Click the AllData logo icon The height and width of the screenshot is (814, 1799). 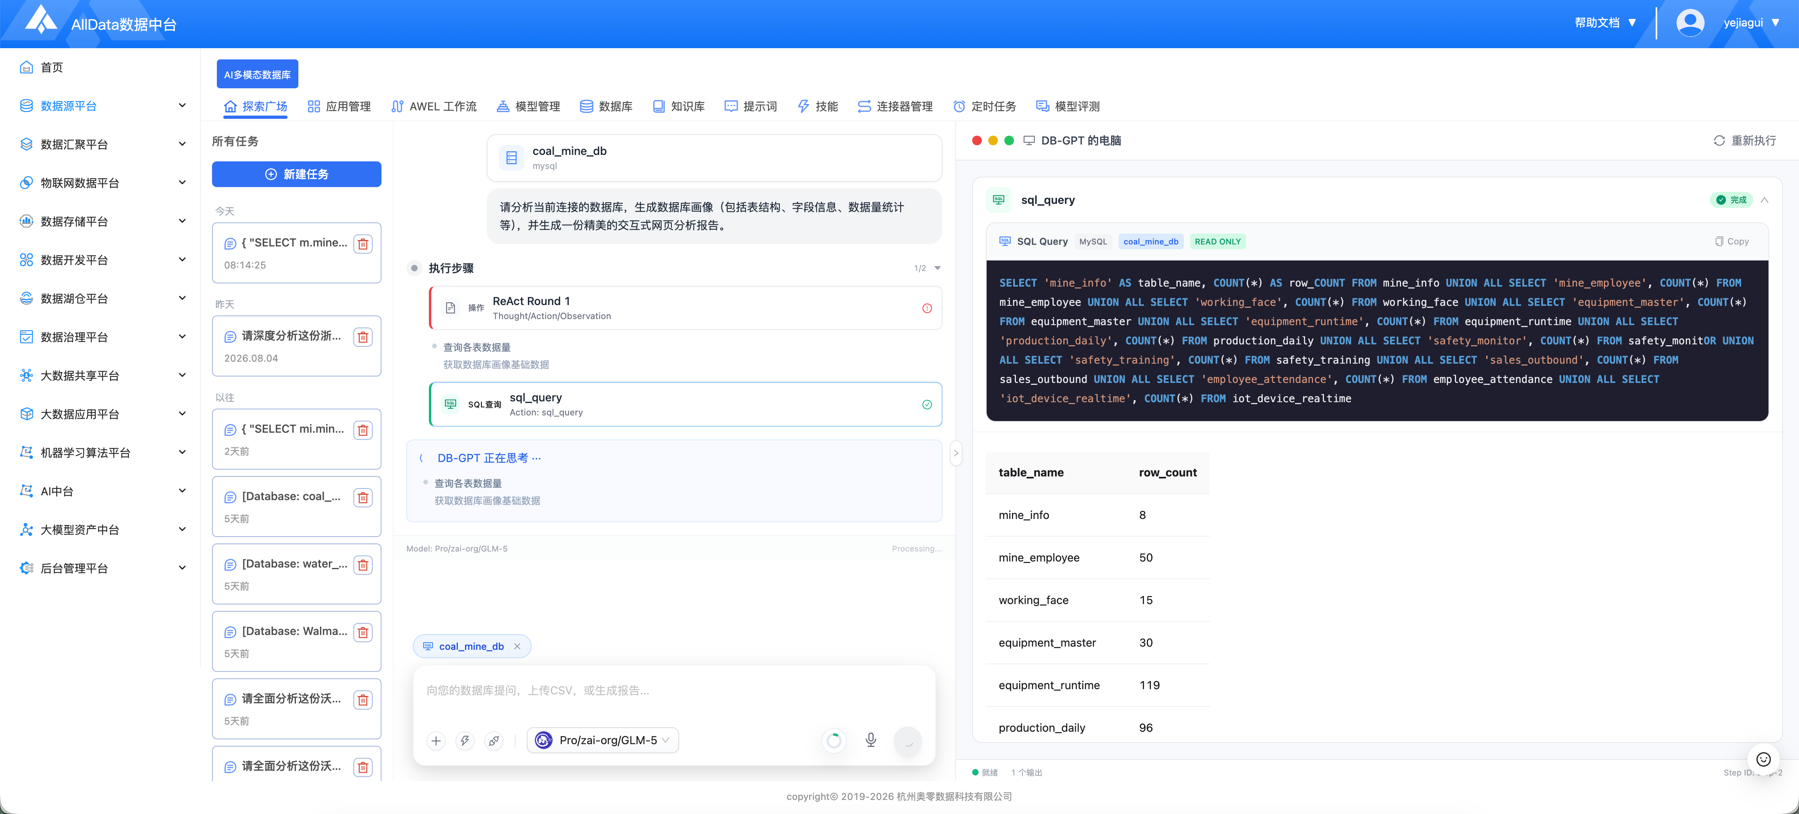(41, 20)
